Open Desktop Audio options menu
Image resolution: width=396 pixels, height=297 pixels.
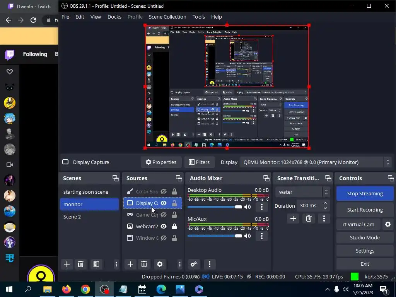point(262,207)
